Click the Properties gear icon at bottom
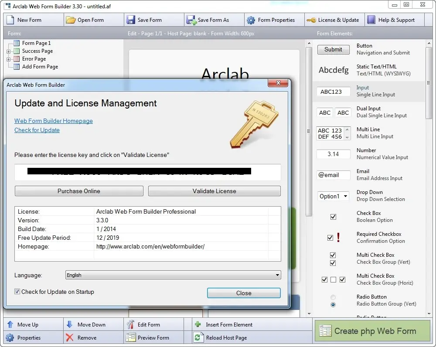436x347 pixels. coord(10,337)
